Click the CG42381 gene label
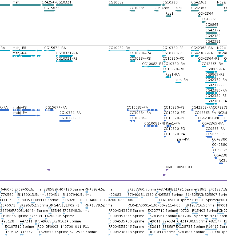The image size is (227, 236). point(213,41)
